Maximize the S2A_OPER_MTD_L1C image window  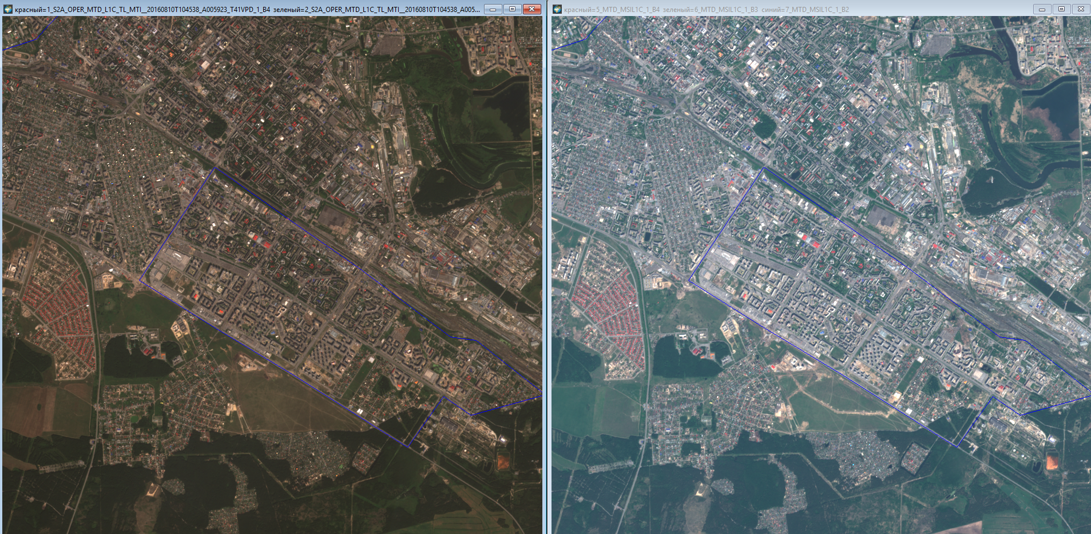(x=513, y=9)
